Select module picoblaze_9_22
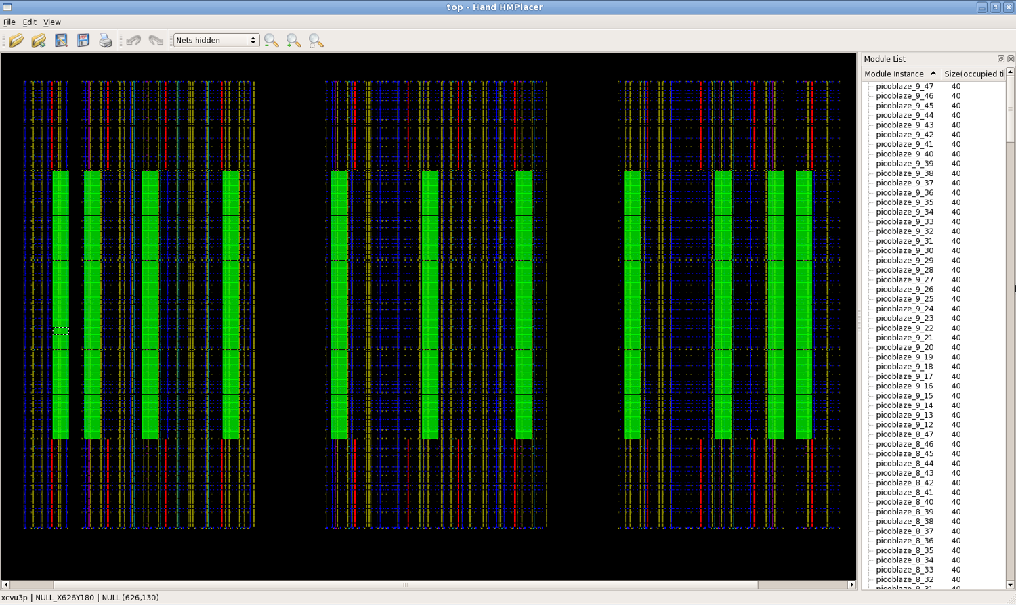 click(904, 328)
